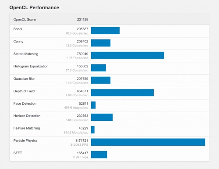The height and width of the screenshot is (169, 219).
Task: Click the Sobel score bar
Action: (105, 31)
